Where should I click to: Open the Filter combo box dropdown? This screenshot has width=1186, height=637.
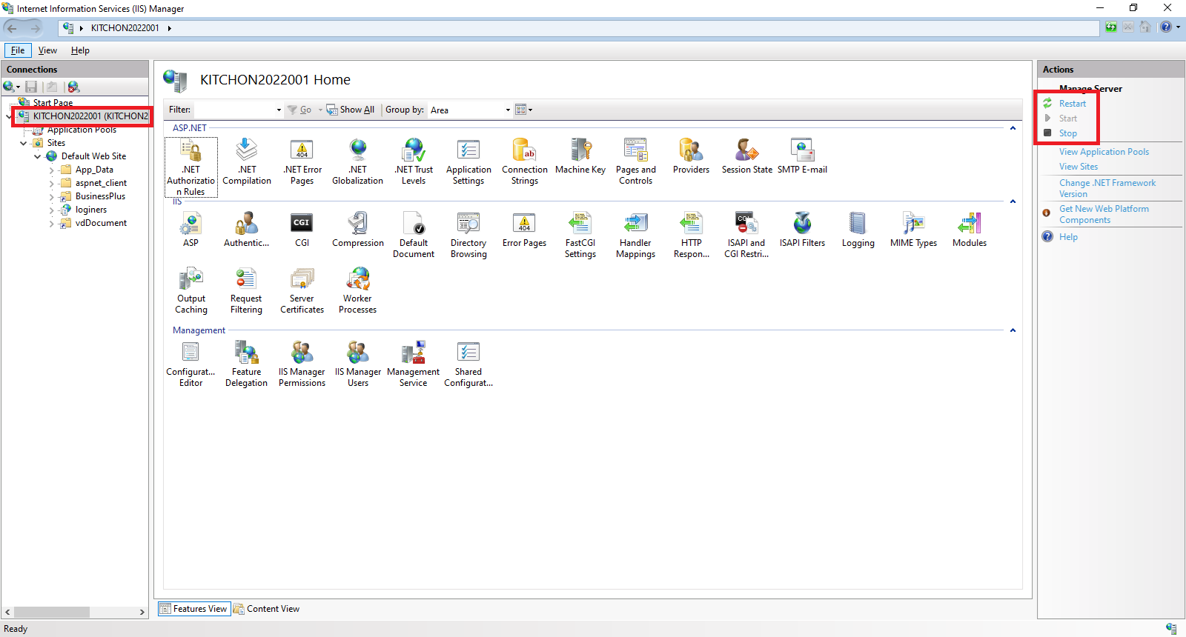279,110
